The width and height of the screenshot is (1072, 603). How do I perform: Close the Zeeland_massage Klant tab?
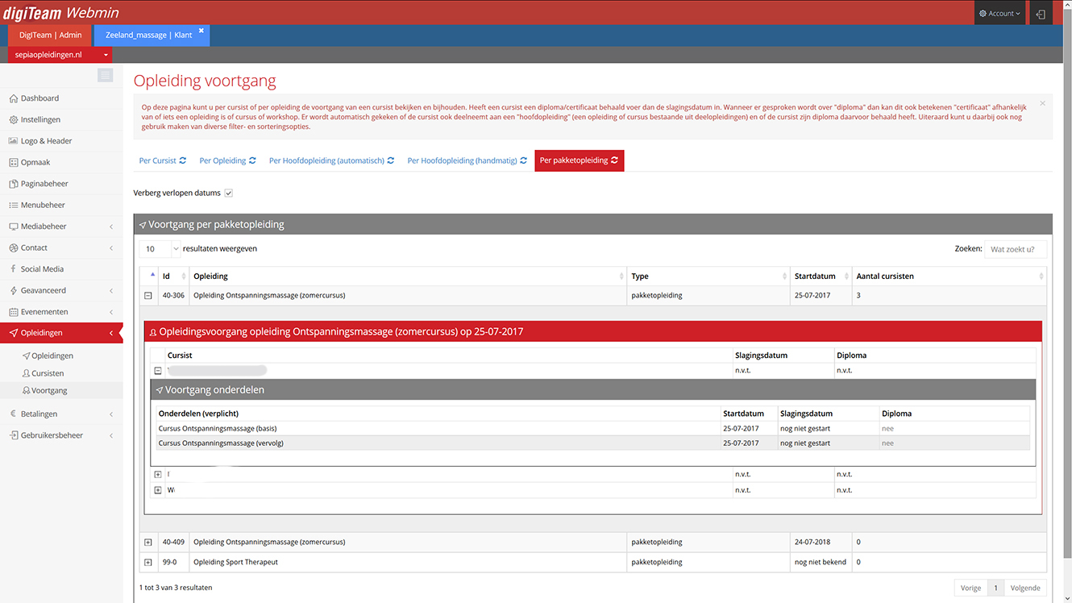tap(202, 31)
